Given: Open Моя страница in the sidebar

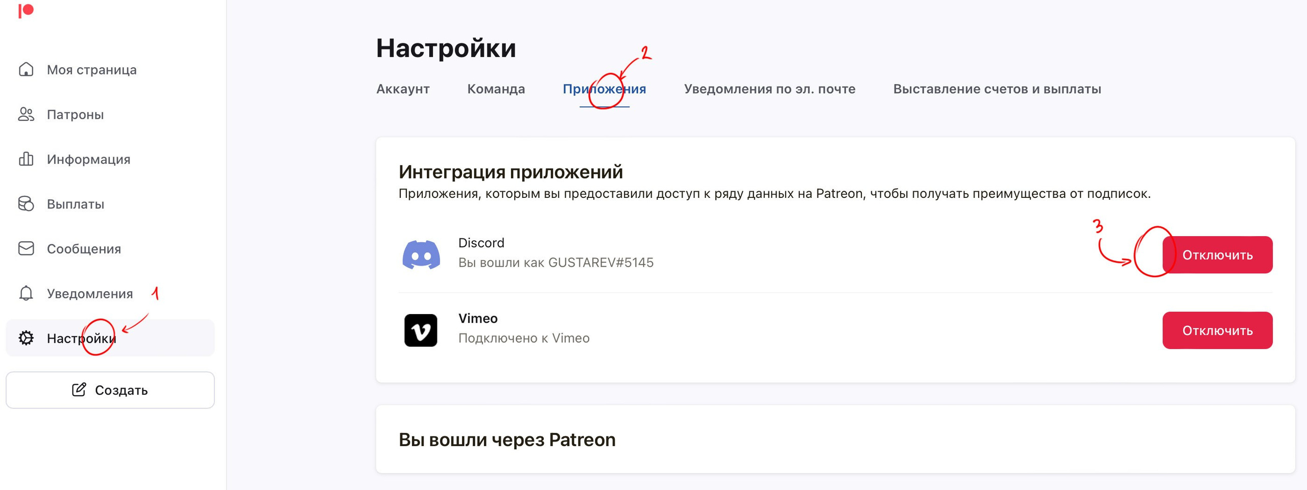Looking at the screenshot, I should click(x=92, y=70).
